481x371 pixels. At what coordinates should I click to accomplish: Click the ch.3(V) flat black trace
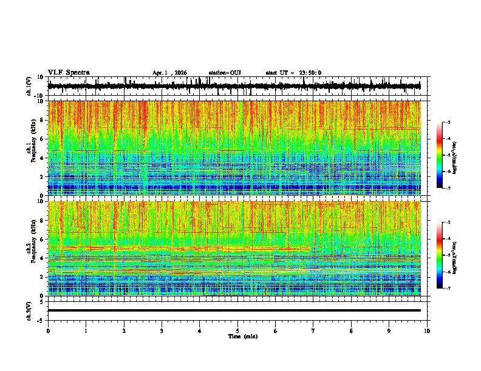pyautogui.click(x=234, y=310)
